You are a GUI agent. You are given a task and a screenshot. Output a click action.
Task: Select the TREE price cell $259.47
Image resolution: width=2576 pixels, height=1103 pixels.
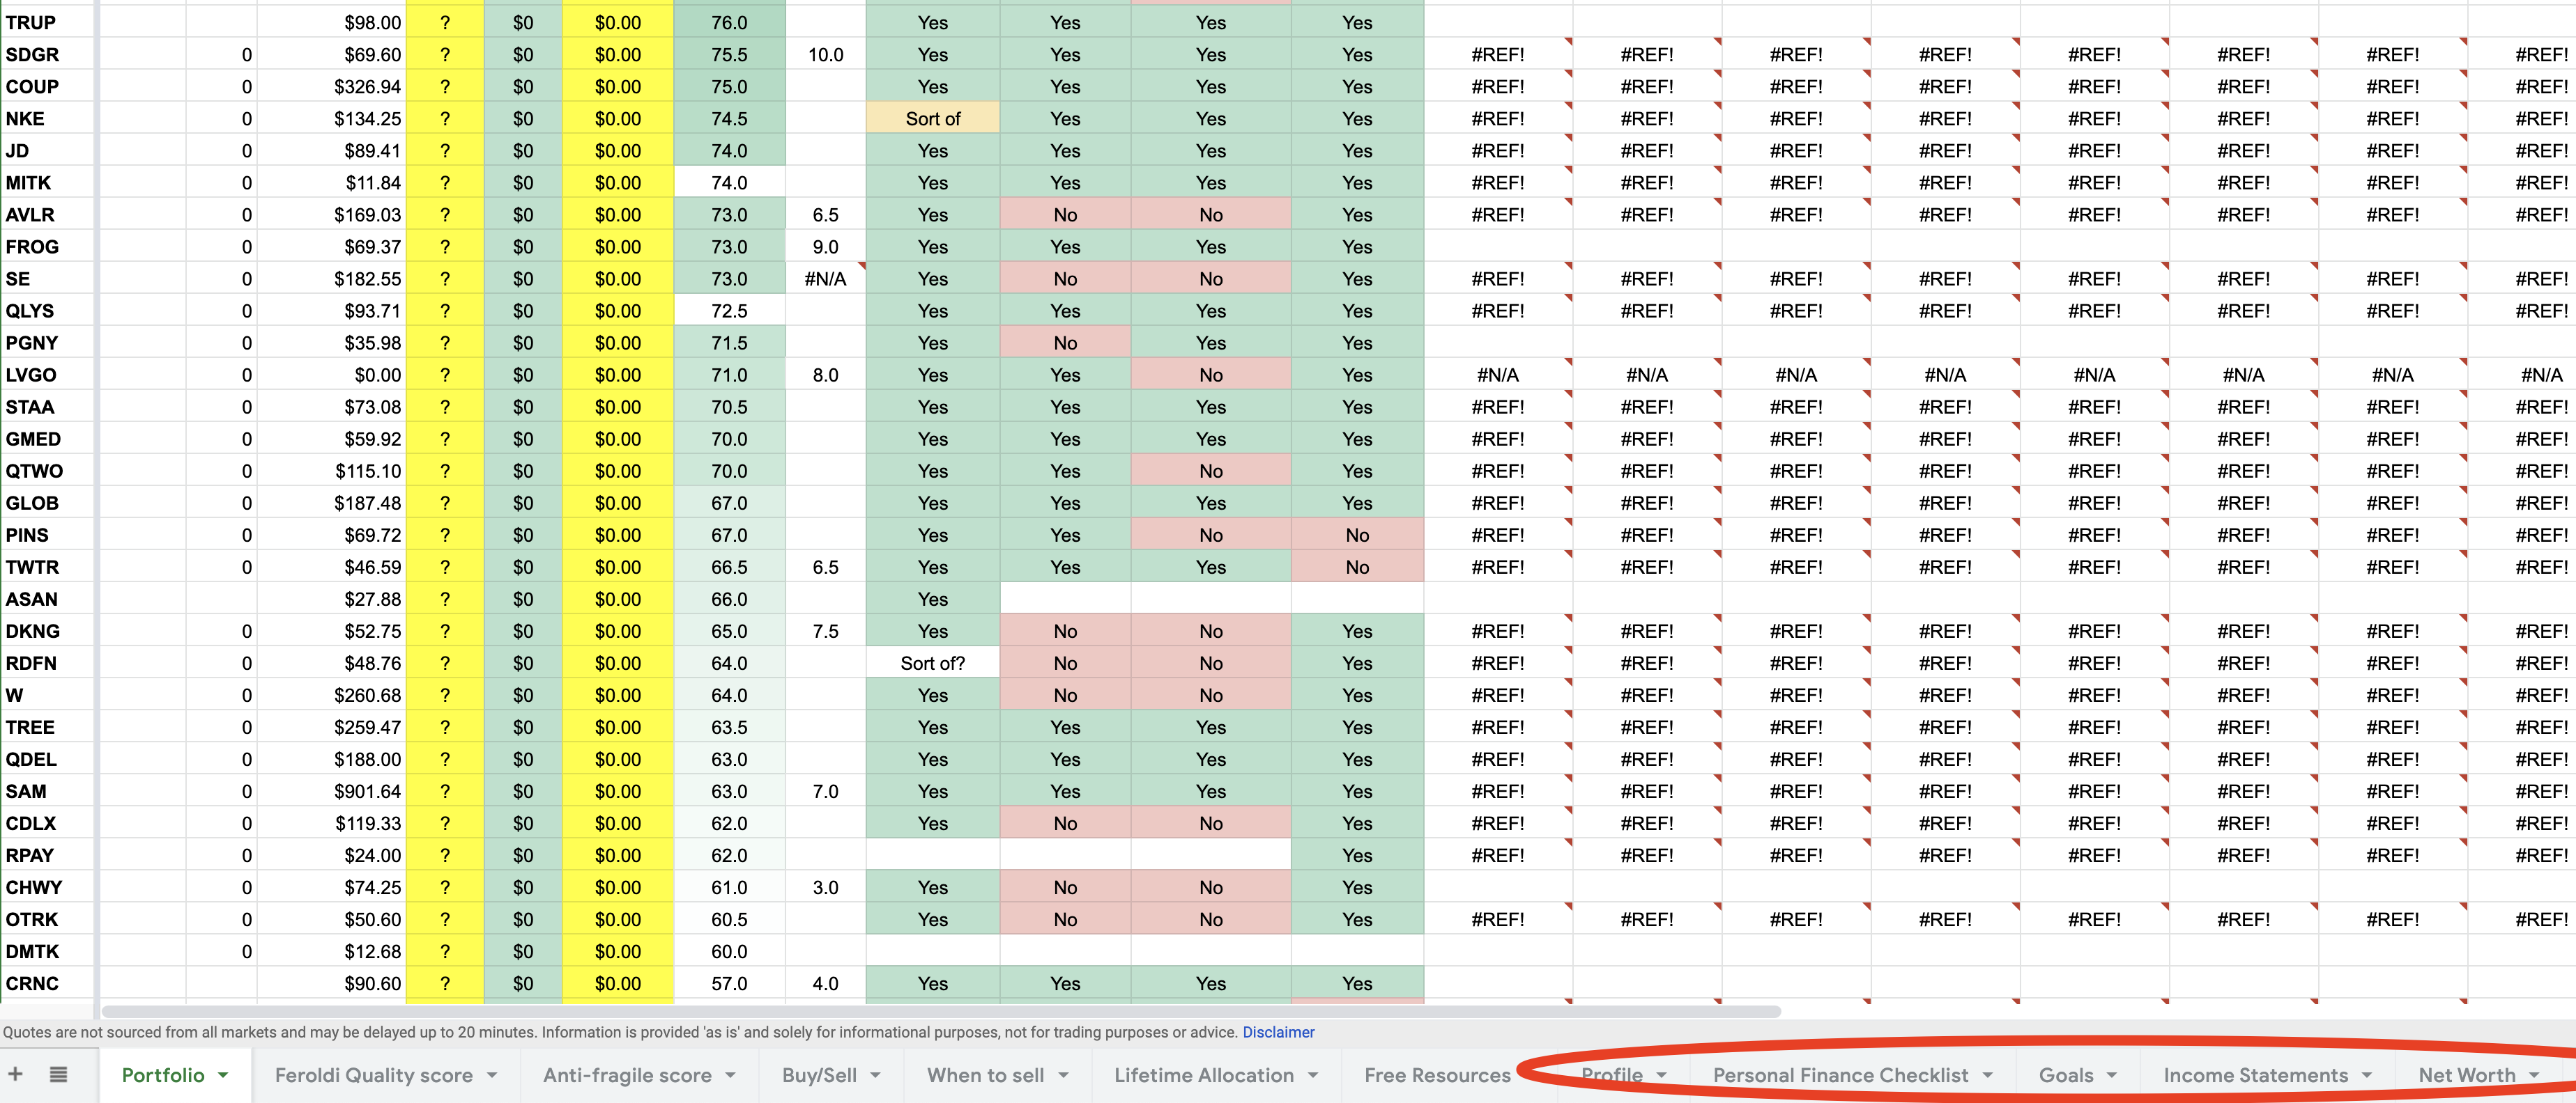pos(332,728)
